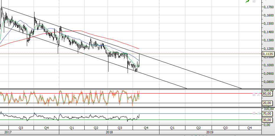Click the Q3 label of 2018
The width and height of the screenshot is (275, 136).
click(x=120, y=128)
